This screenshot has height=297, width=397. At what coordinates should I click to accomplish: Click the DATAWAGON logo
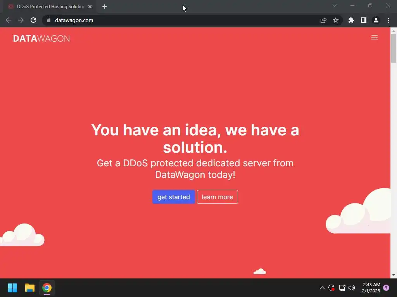coord(41,38)
